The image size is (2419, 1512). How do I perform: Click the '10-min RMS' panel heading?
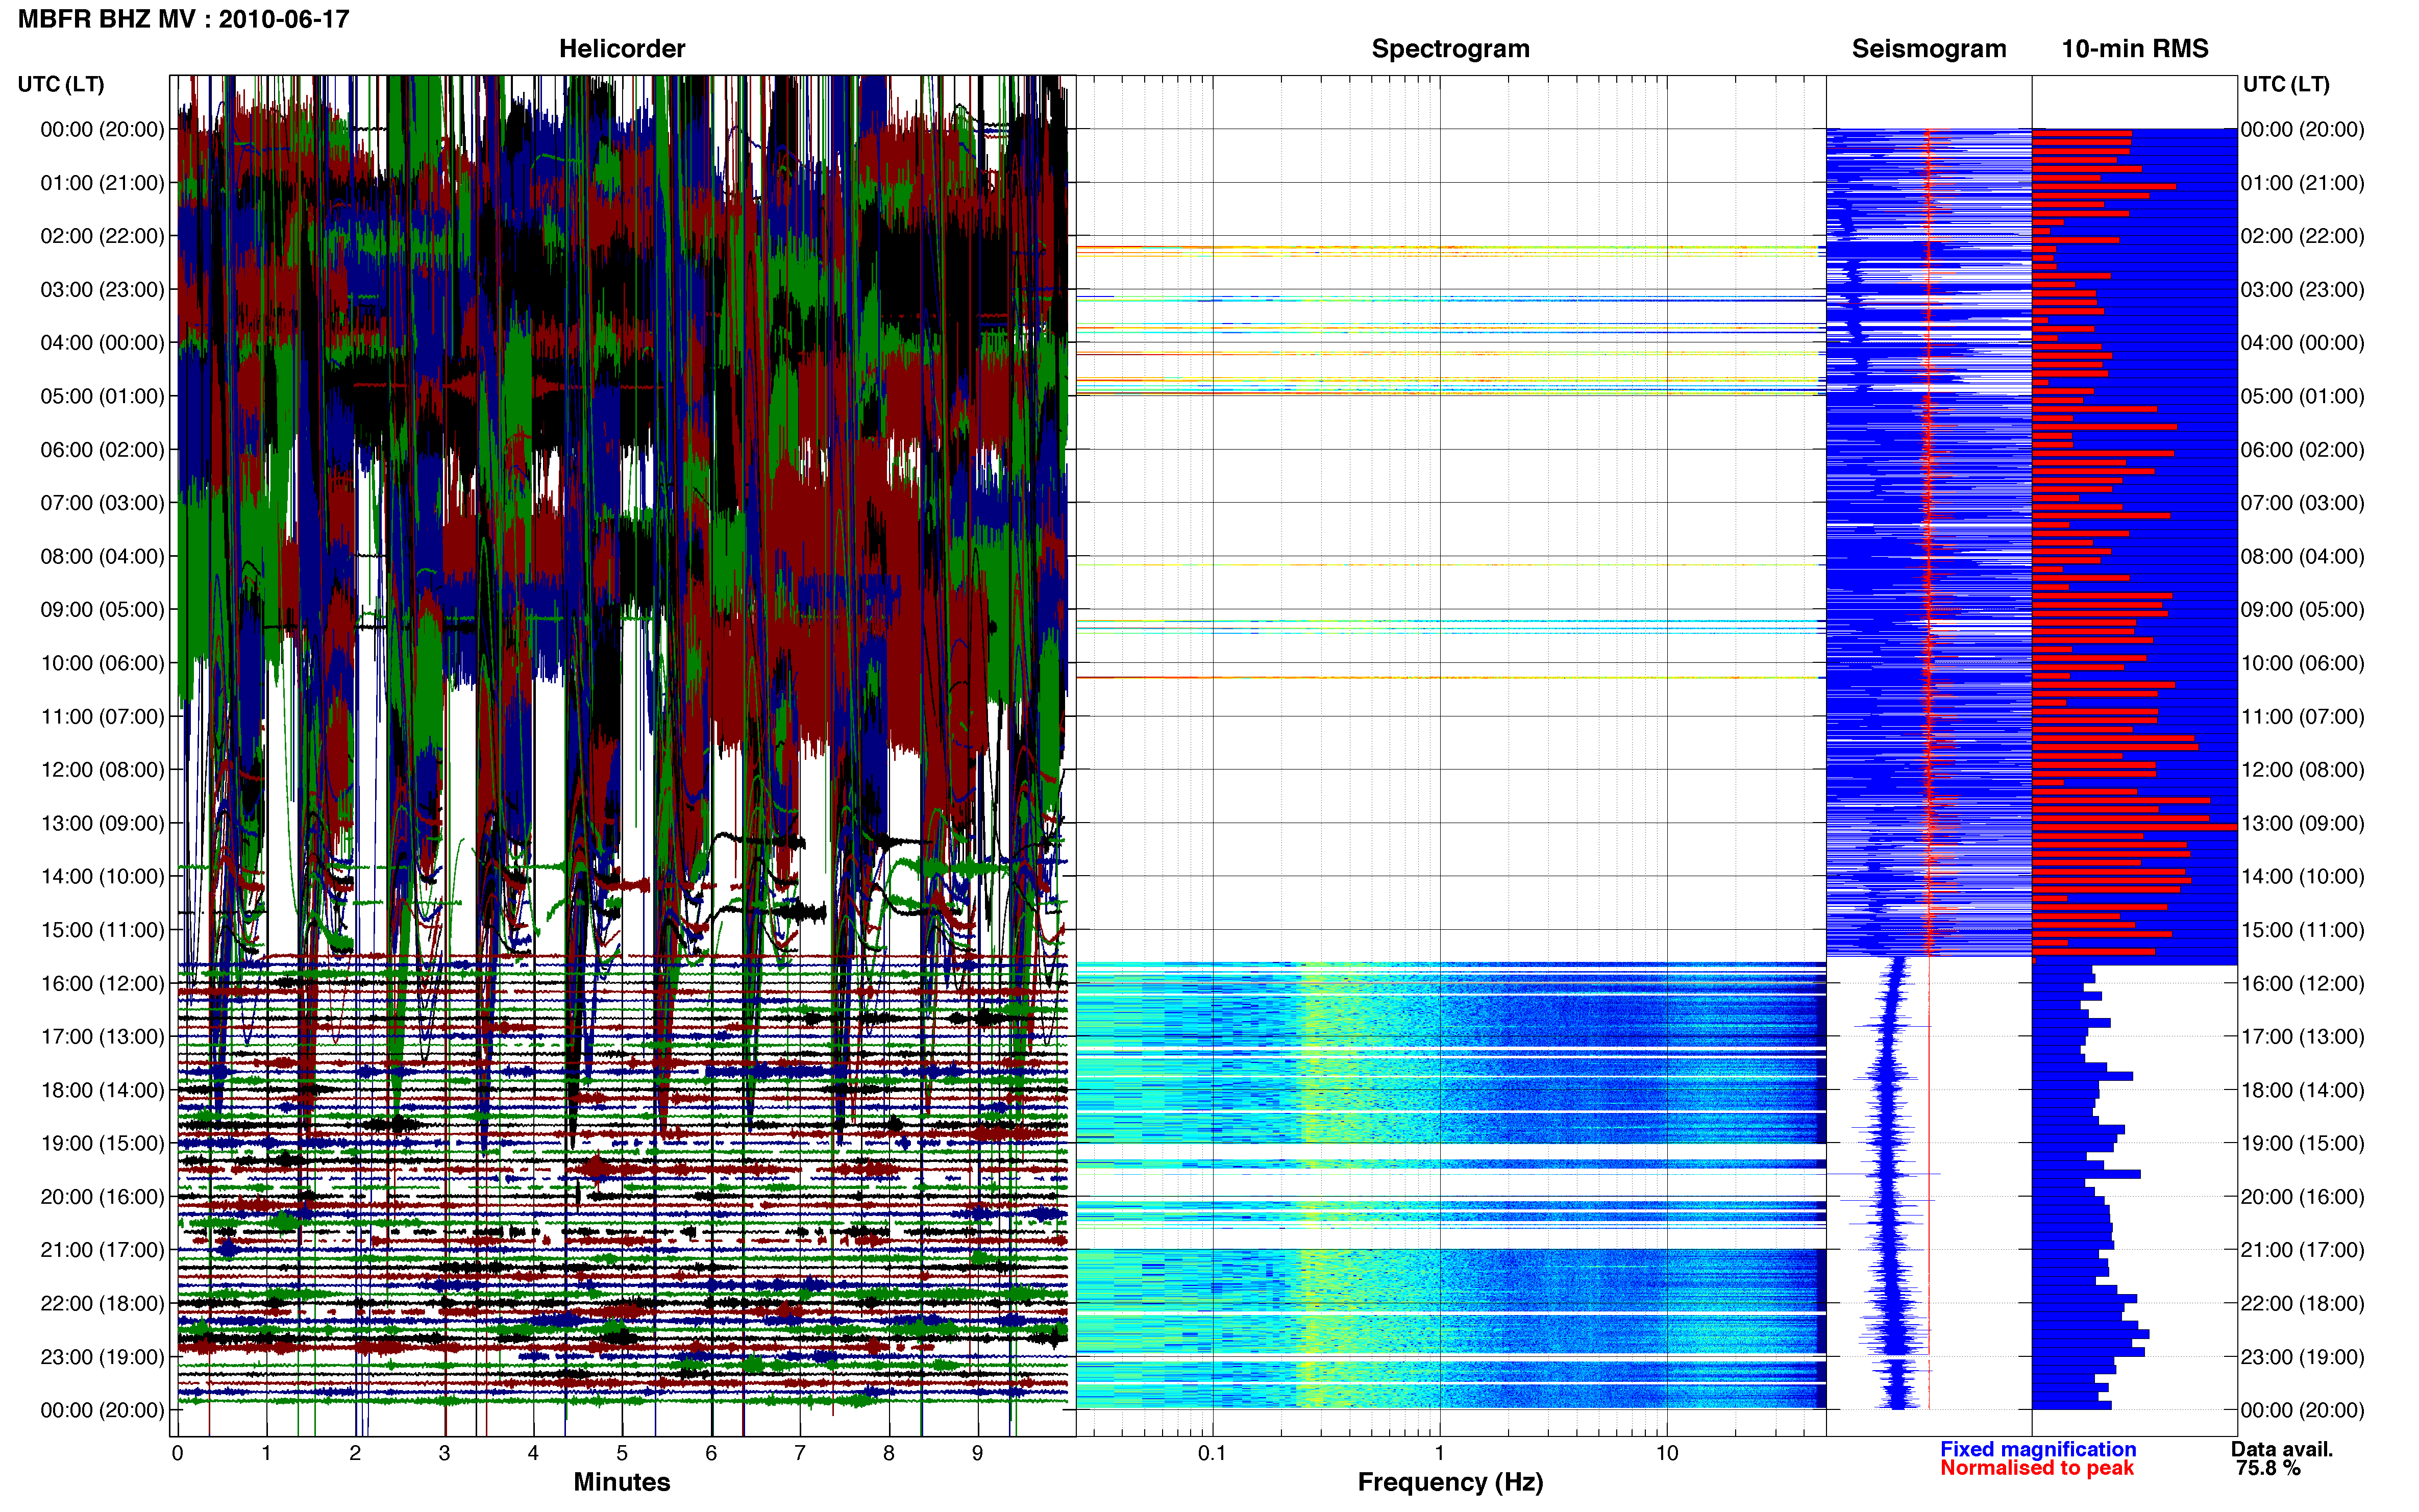(2135, 48)
